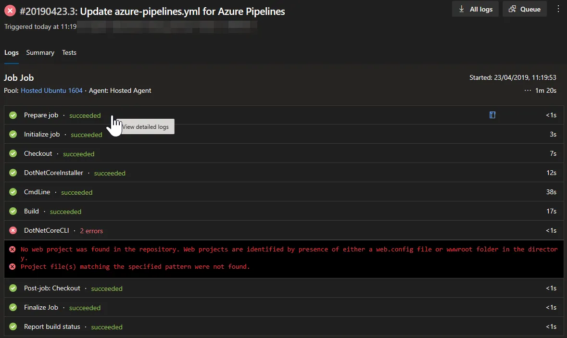The height and width of the screenshot is (338, 567).
Task: Click the green check icon for CmdLine step
Action: tap(13, 192)
